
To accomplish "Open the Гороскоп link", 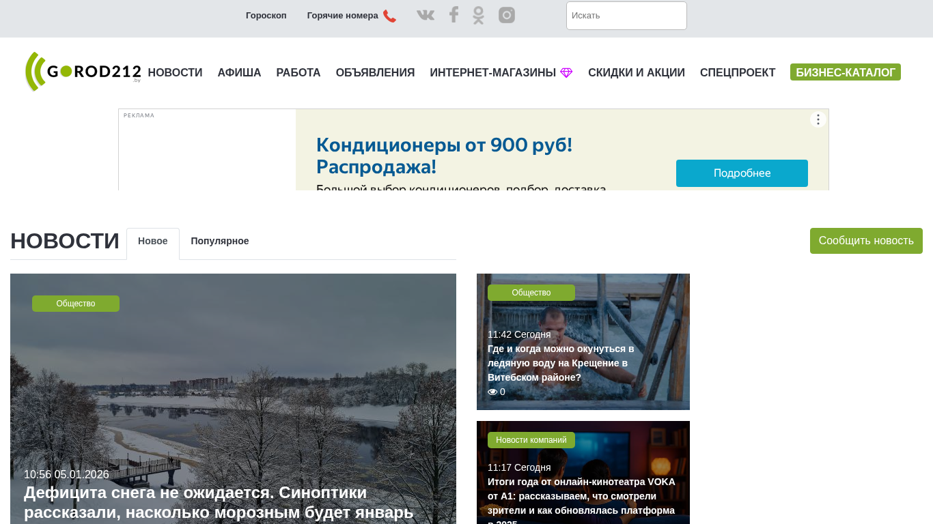I will 266,16.
